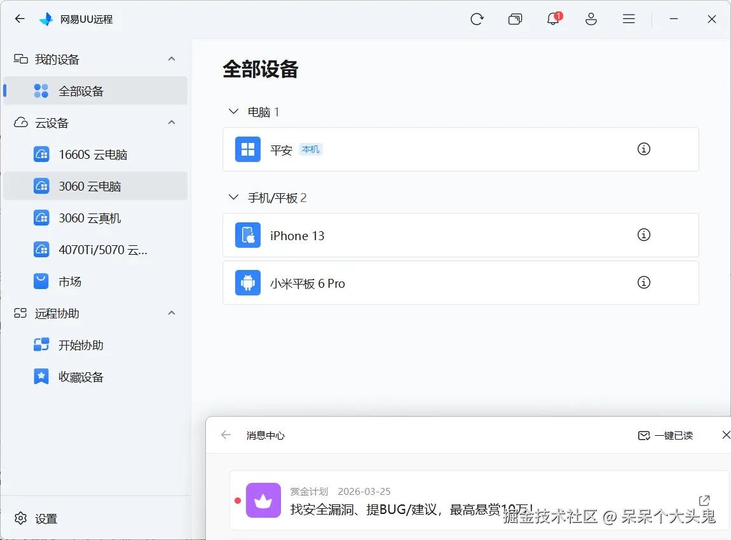731x540 pixels.
Task: Collapse the 电脑 device group
Action: [233, 111]
